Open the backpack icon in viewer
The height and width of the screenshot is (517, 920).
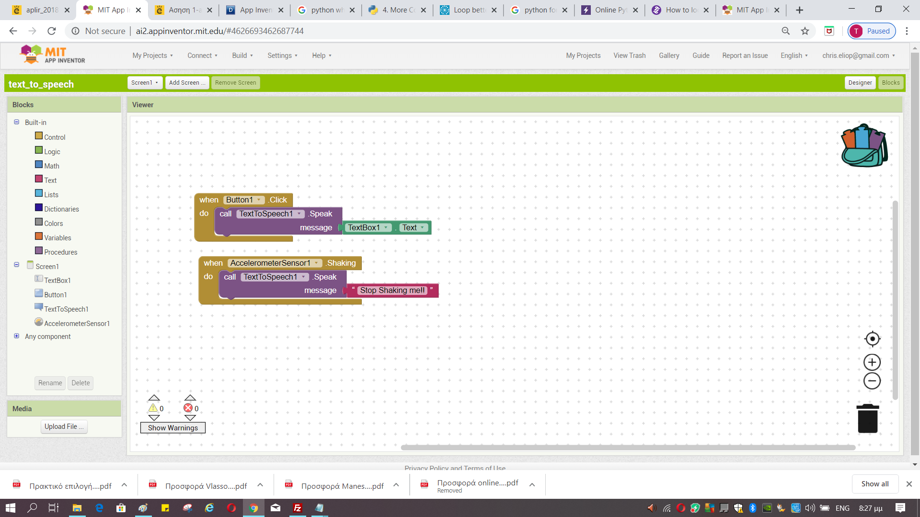[x=864, y=146]
